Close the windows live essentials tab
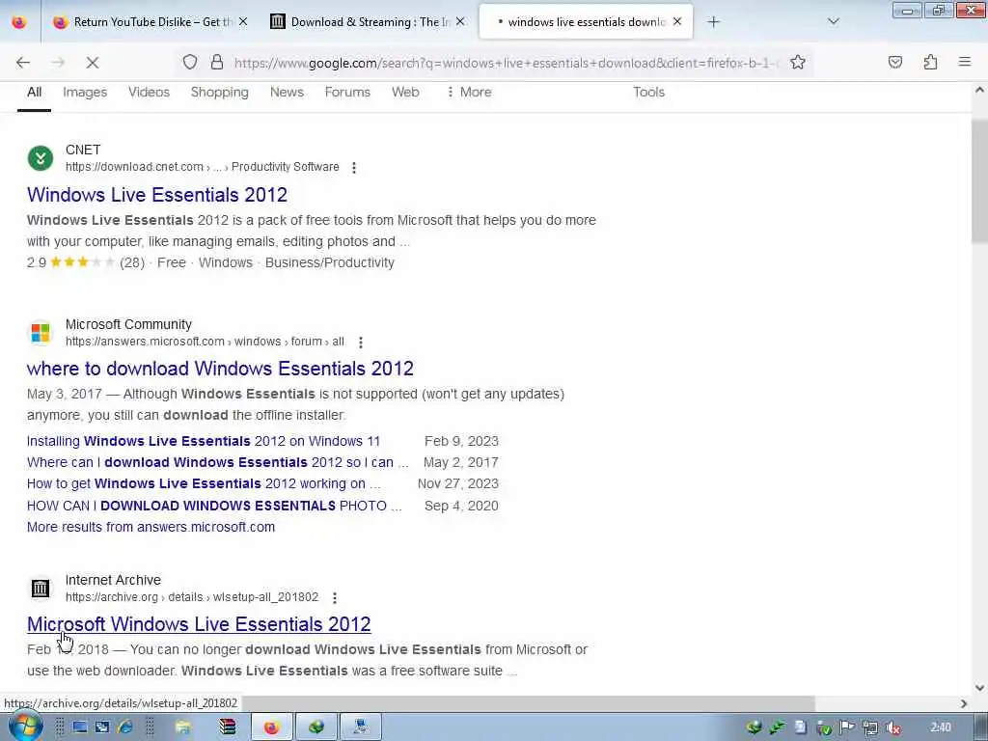This screenshot has height=741, width=988. (x=677, y=22)
